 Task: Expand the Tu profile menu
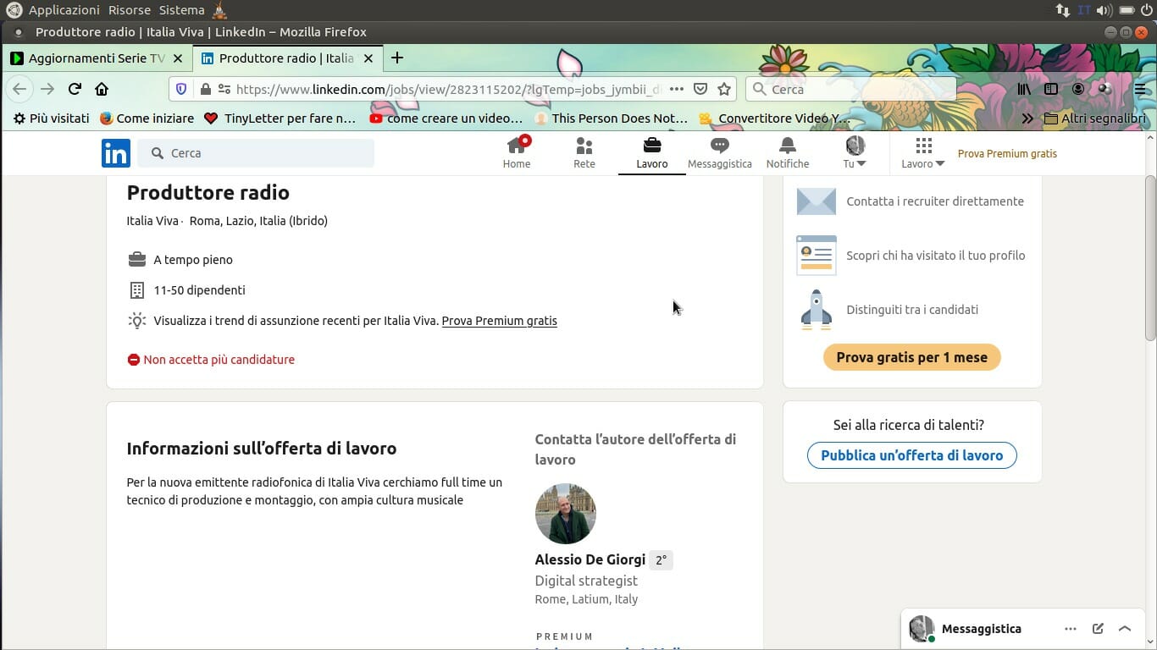(855, 152)
